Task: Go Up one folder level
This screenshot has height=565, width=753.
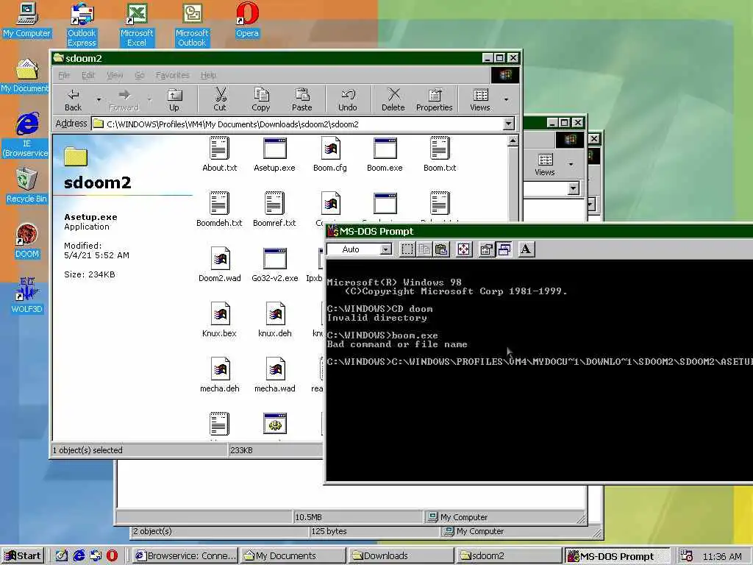Action: pyautogui.click(x=174, y=100)
